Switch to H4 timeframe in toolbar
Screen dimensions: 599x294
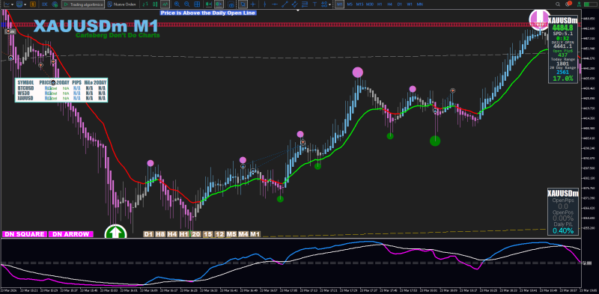click(x=389, y=4)
